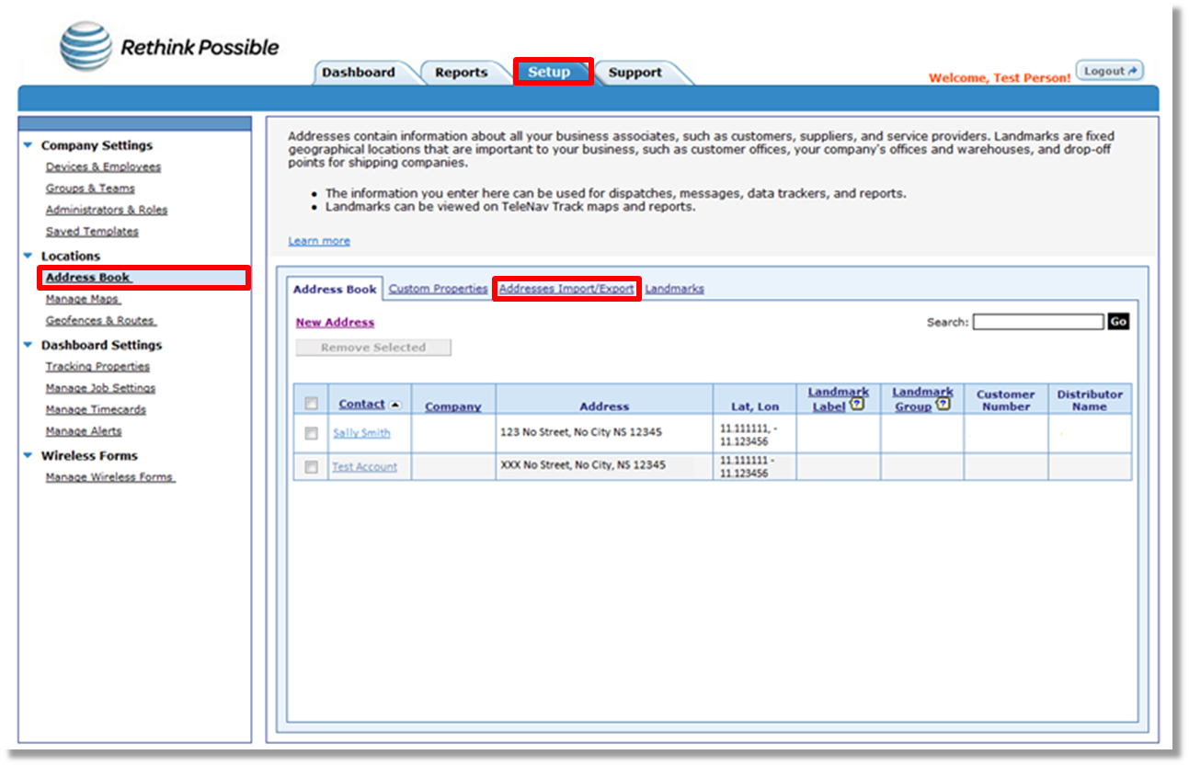The width and height of the screenshot is (1189, 766).
Task: Open Geofences & Routes in sidebar
Action: click(x=100, y=321)
